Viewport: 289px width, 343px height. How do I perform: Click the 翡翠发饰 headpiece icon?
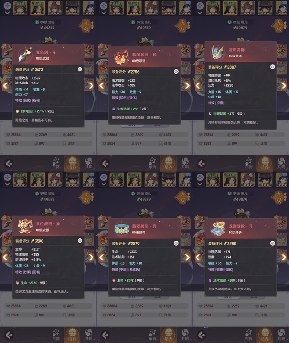tap(218, 53)
